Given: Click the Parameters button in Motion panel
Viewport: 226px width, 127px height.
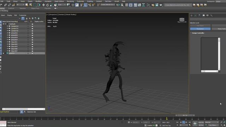Looking at the screenshot, I should pyautogui.click(x=200, y=29).
